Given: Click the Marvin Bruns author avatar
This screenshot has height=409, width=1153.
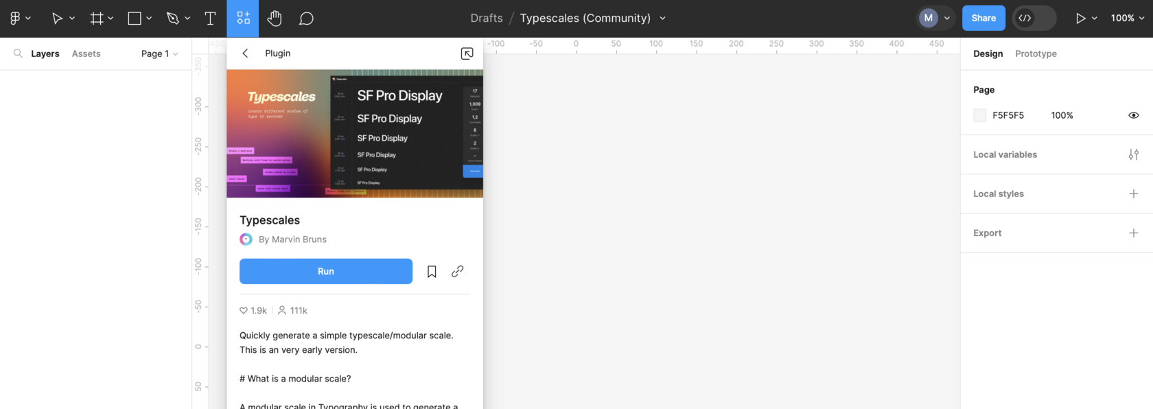Looking at the screenshot, I should [x=246, y=239].
